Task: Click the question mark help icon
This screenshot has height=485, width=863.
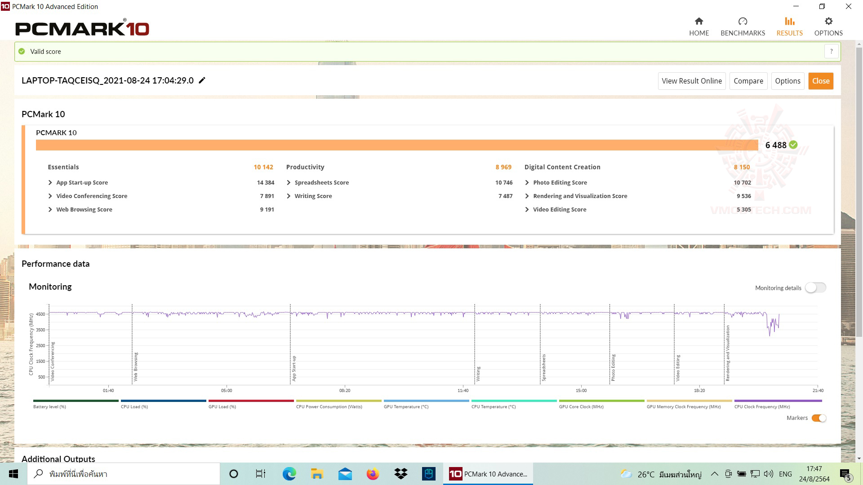Action: (831, 51)
